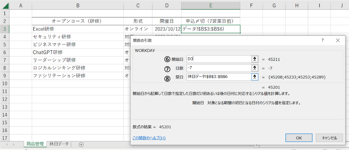This screenshot has width=349, height=150.
Task: Select cell D3 with date 2023/10/12
Action: [167, 29]
